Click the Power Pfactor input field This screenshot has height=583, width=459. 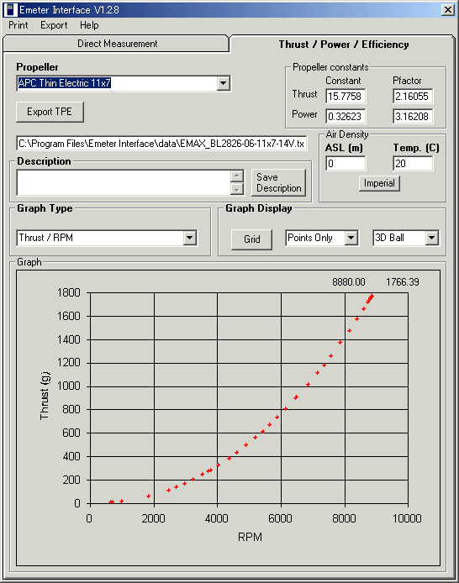tap(413, 117)
